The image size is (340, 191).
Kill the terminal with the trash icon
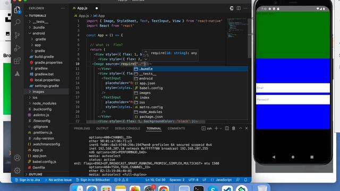point(234,128)
